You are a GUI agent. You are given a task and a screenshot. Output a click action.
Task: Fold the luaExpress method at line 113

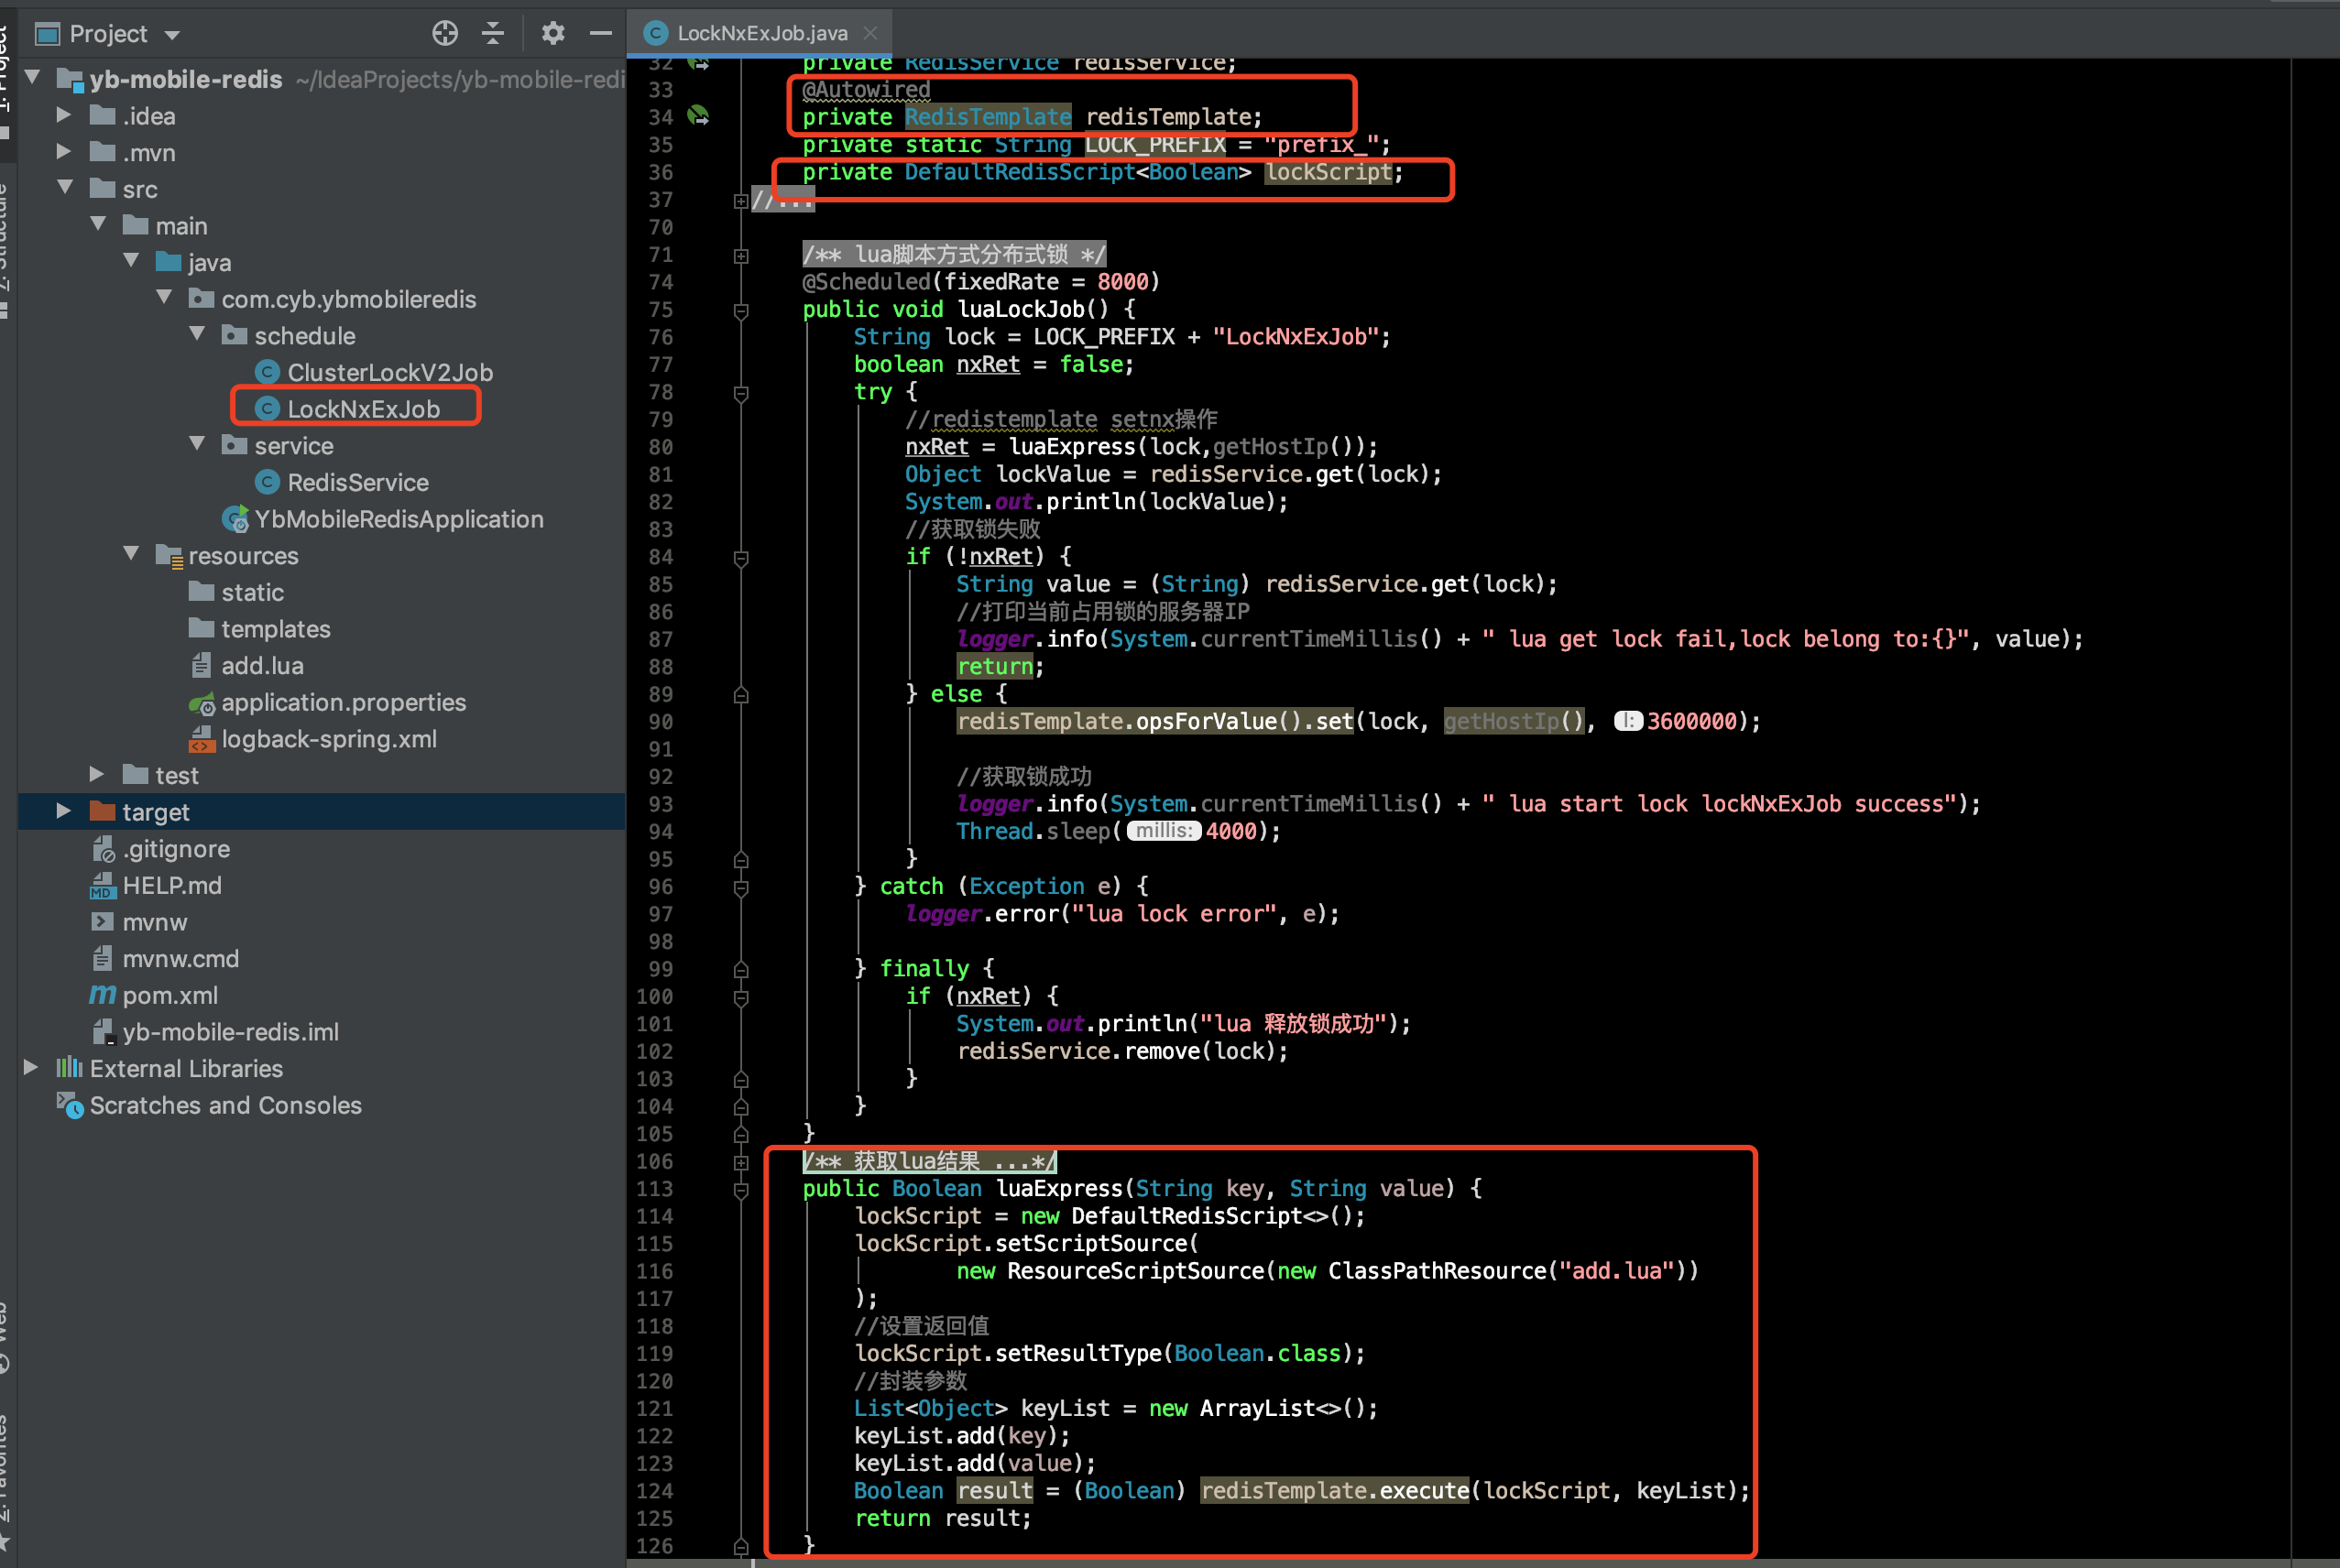tap(740, 1190)
